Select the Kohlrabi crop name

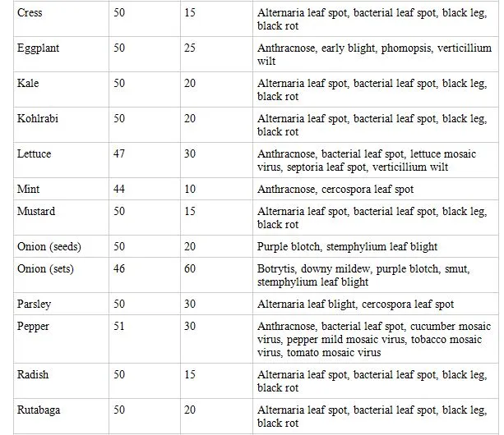pos(38,119)
